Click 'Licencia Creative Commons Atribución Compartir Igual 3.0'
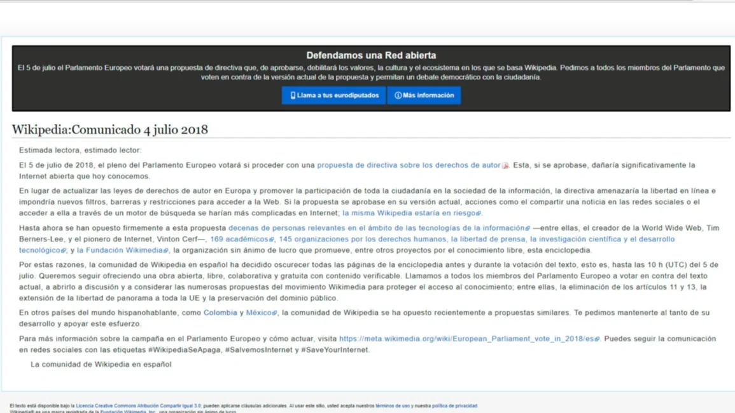 pos(138,406)
